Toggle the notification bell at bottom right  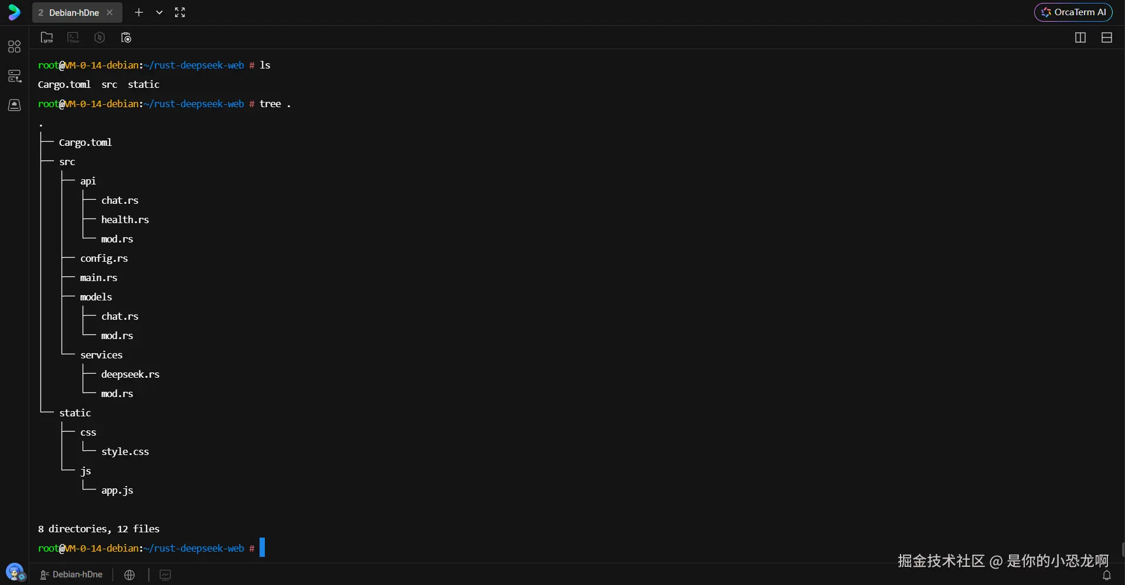point(1108,576)
